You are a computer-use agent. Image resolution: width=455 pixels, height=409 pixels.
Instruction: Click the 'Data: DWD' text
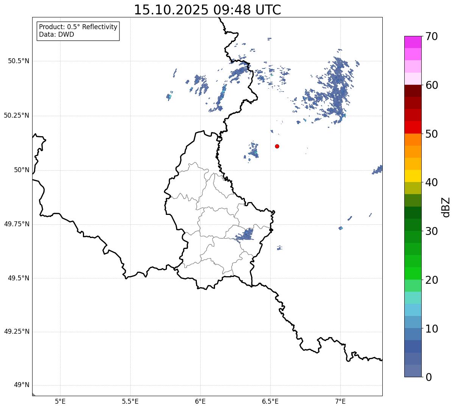(56, 34)
